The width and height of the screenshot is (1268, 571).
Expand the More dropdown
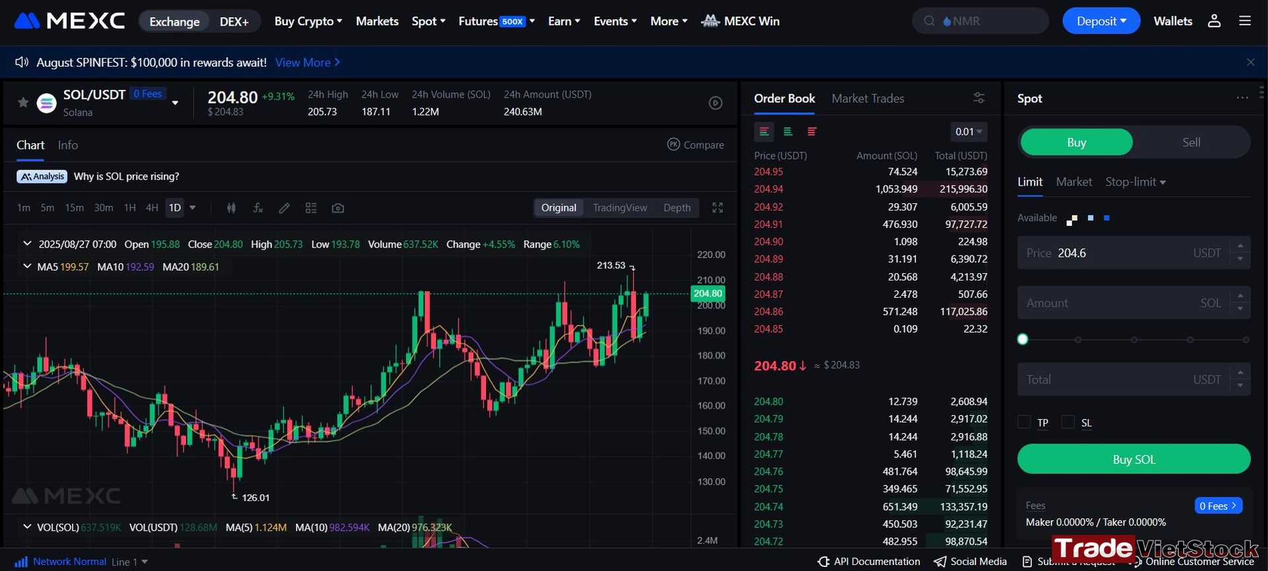(x=669, y=21)
